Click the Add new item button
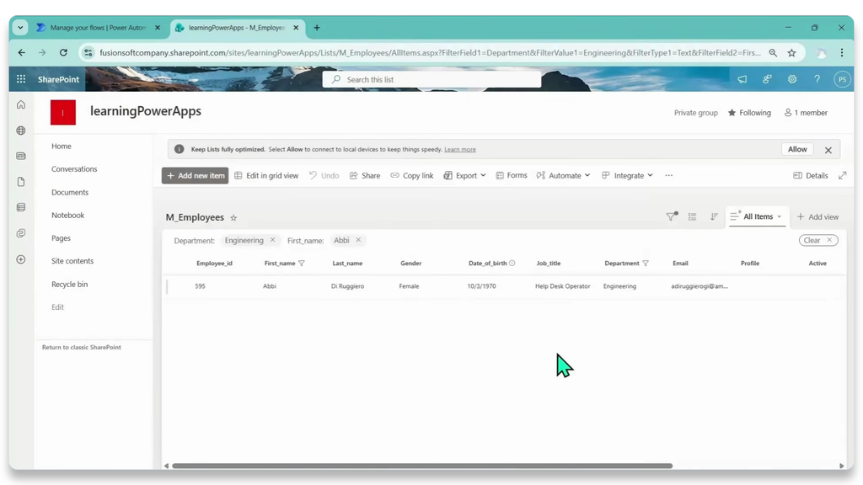Viewport: 863px width, 485px height. coord(195,175)
